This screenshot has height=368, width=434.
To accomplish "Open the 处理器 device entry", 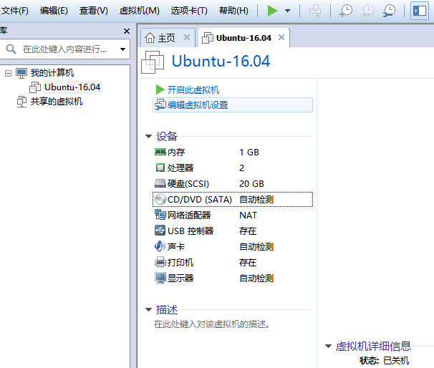I will (233, 168).
